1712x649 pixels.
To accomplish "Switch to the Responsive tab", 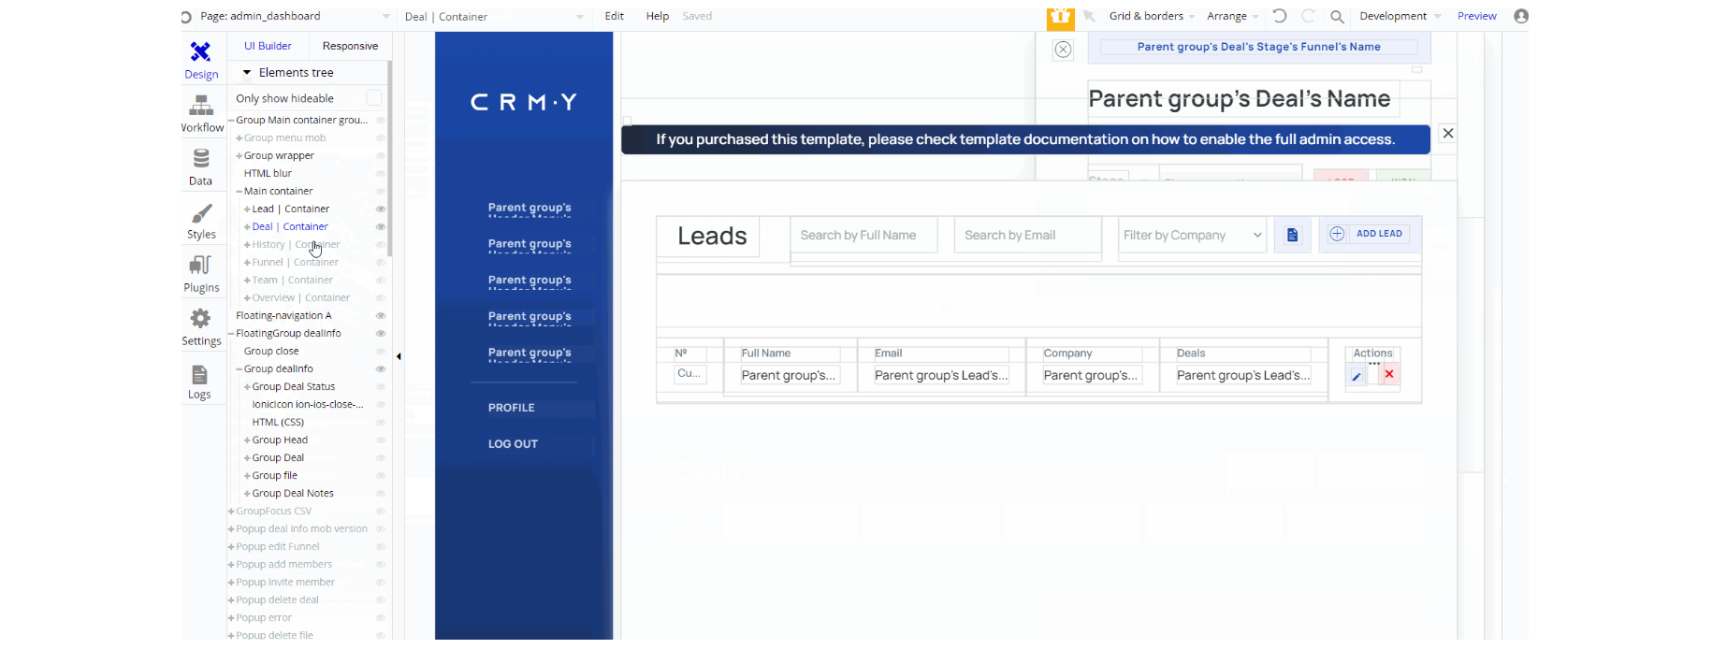I will point(350,46).
